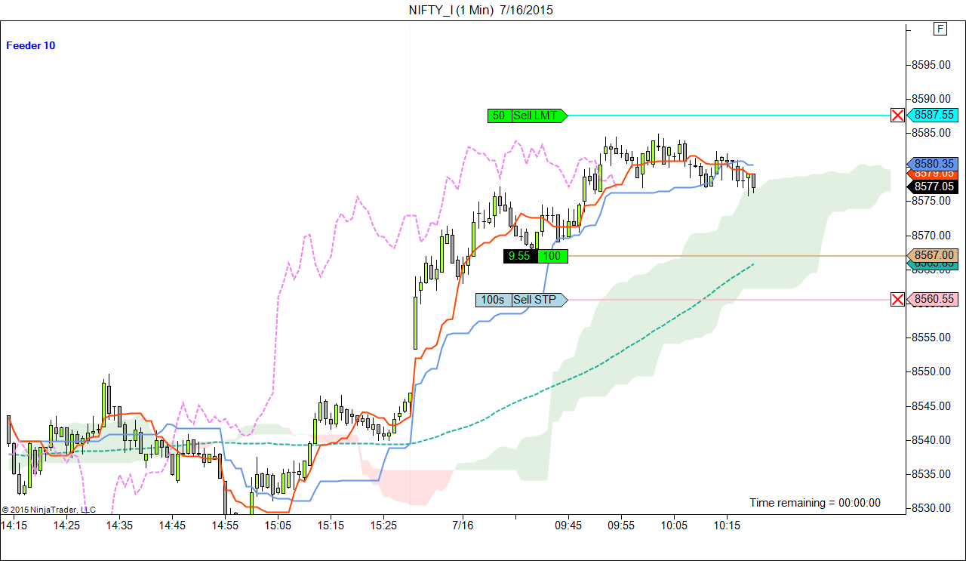The width and height of the screenshot is (966, 561).
Task: Click the 8587.55 price marker
Action: (x=932, y=116)
